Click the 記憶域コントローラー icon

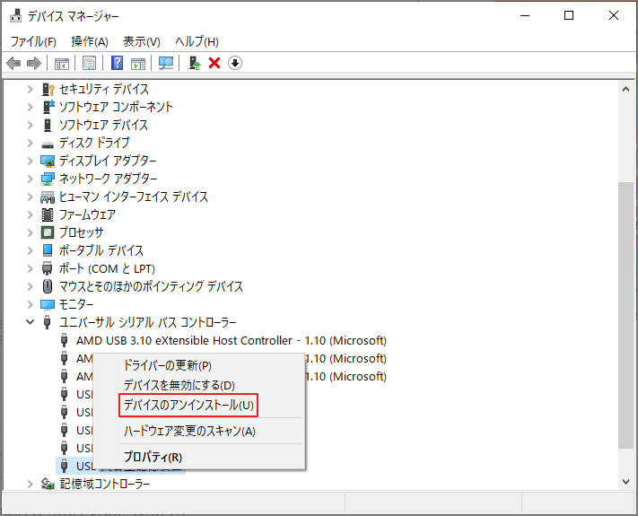click(x=48, y=484)
